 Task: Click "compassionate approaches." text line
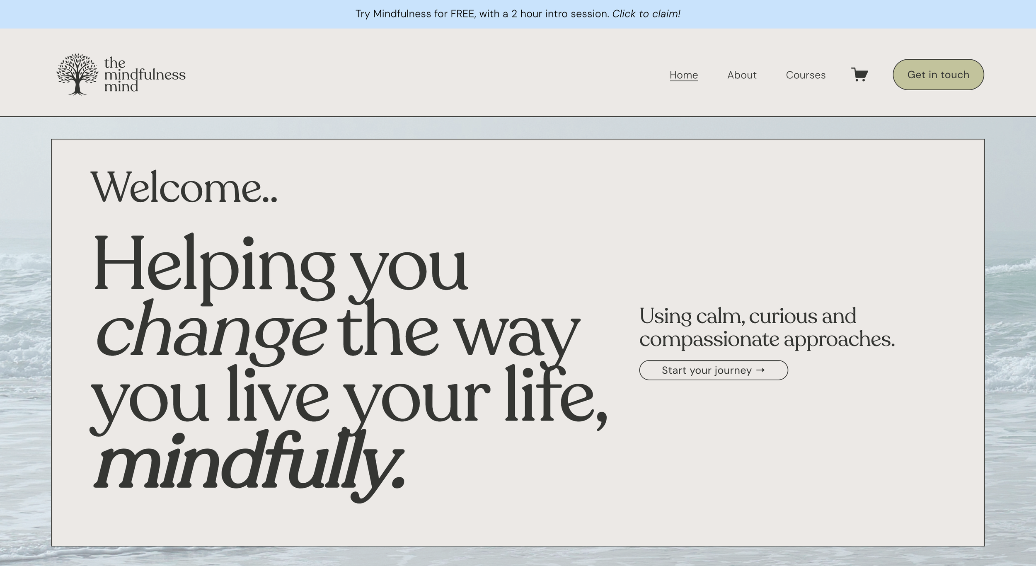tap(767, 339)
